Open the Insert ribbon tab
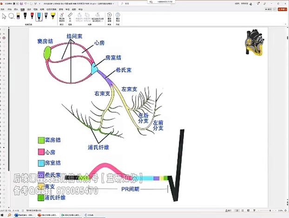289x218 pixels. click(16, 9)
